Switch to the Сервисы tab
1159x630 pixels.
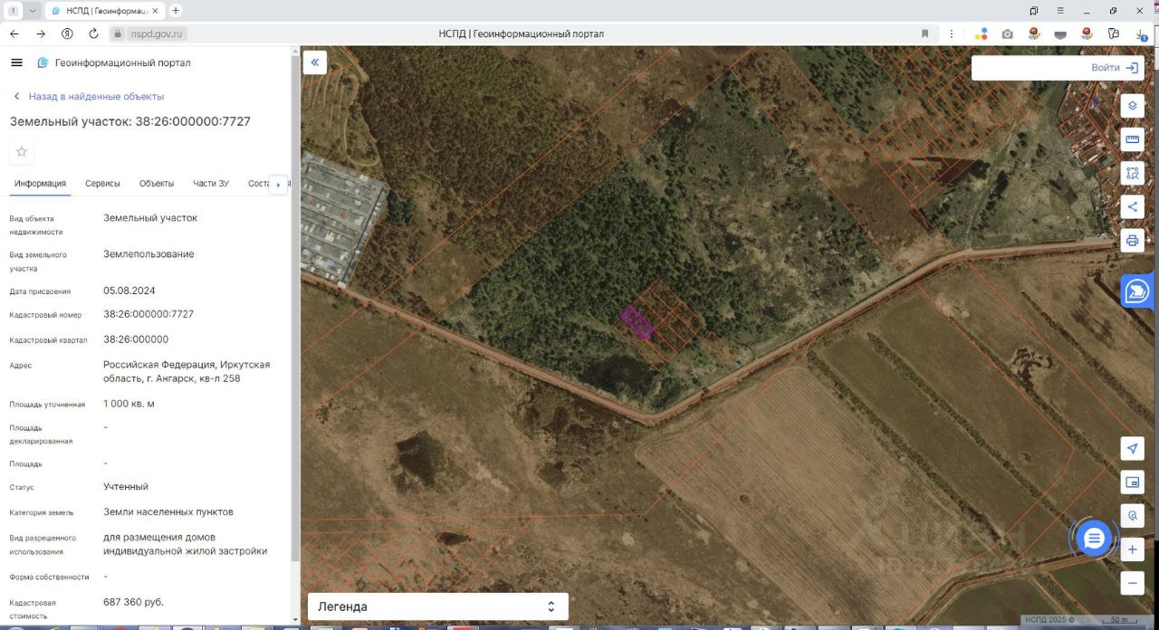(102, 183)
